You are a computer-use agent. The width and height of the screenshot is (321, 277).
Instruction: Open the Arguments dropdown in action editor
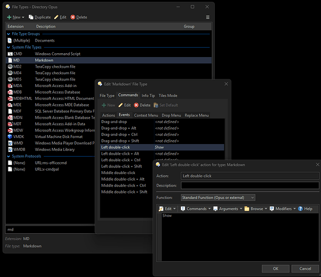click(x=227, y=208)
